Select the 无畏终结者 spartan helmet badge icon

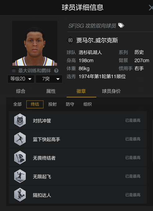click(x=20, y=157)
